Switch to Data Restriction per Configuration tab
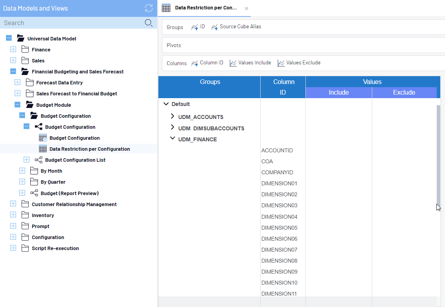 (x=206, y=8)
